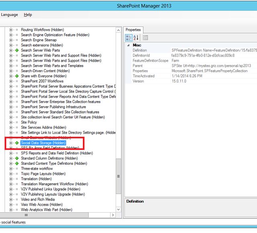Click the tree vertical scrollbar thumb
This screenshot has height=233, width=257.
pos(118,176)
